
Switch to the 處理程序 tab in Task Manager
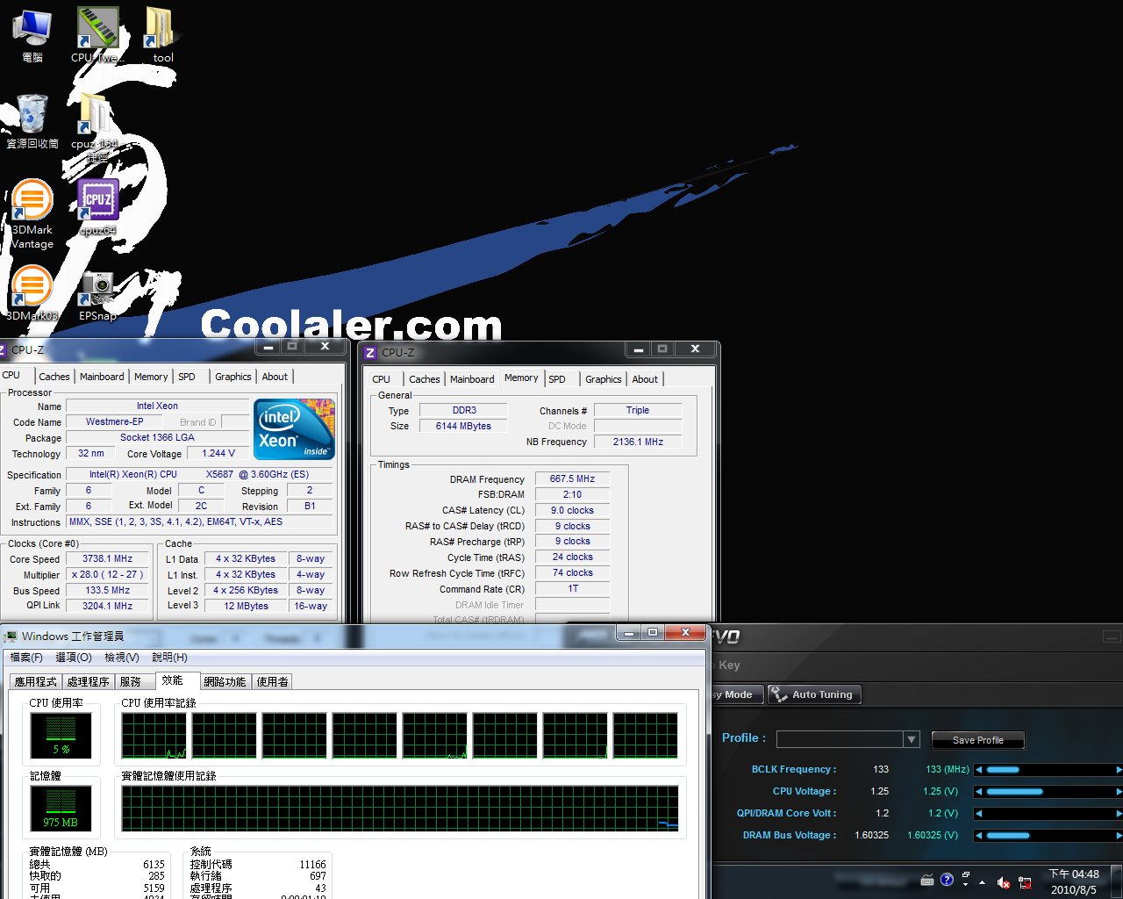(89, 682)
